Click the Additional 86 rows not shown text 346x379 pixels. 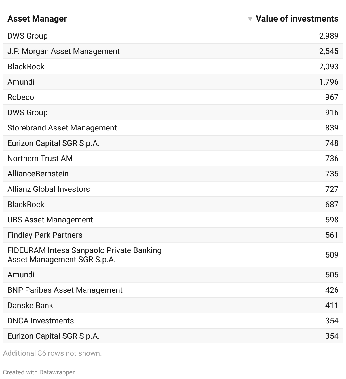coord(52,353)
